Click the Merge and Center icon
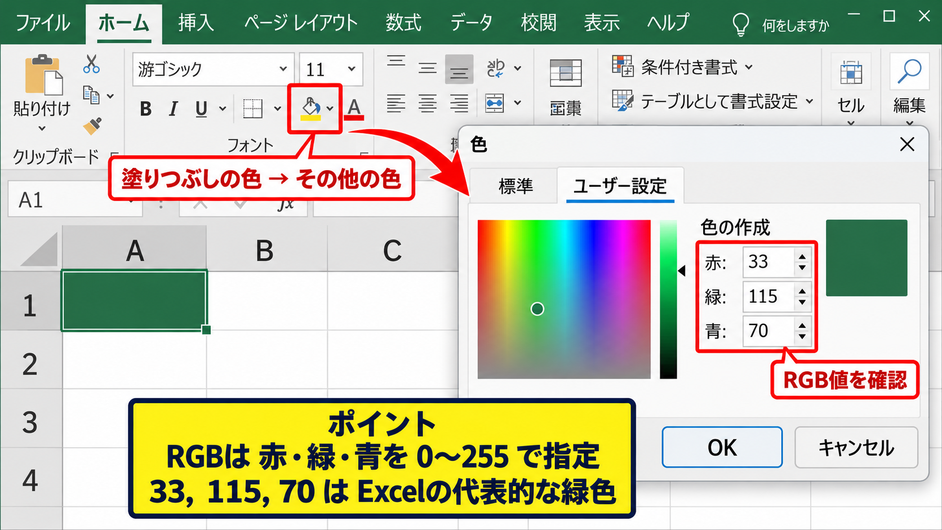This screenshot has height=530, width=942. [495, 104]
